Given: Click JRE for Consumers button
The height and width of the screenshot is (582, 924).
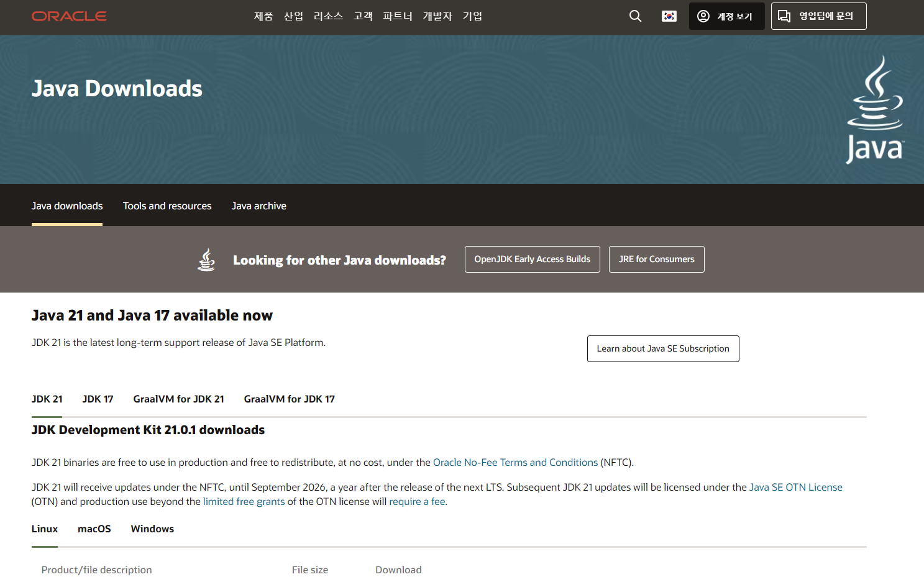Looking at the screenshot, I should coord(657,259).
